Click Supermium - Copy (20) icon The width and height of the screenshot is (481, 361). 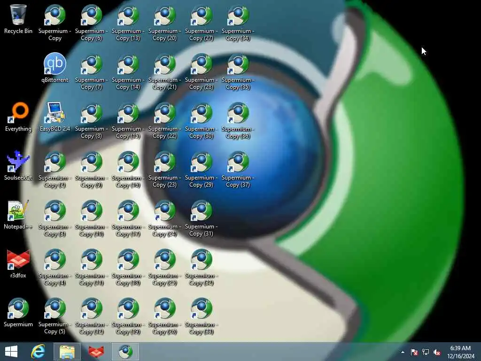165,23
